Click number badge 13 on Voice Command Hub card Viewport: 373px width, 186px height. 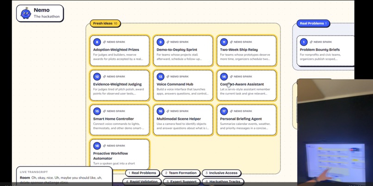click(x=160, y=77)
